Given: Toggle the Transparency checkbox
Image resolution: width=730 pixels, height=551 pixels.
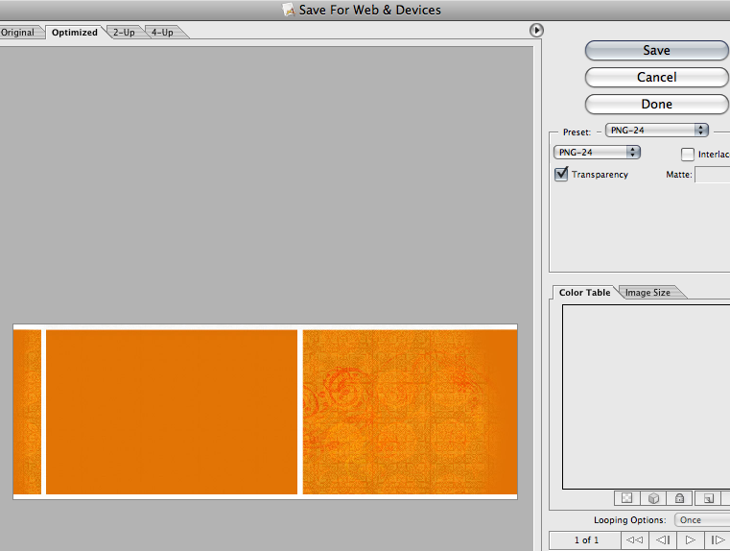Looking at the screenshot, I should pos(561,174).
